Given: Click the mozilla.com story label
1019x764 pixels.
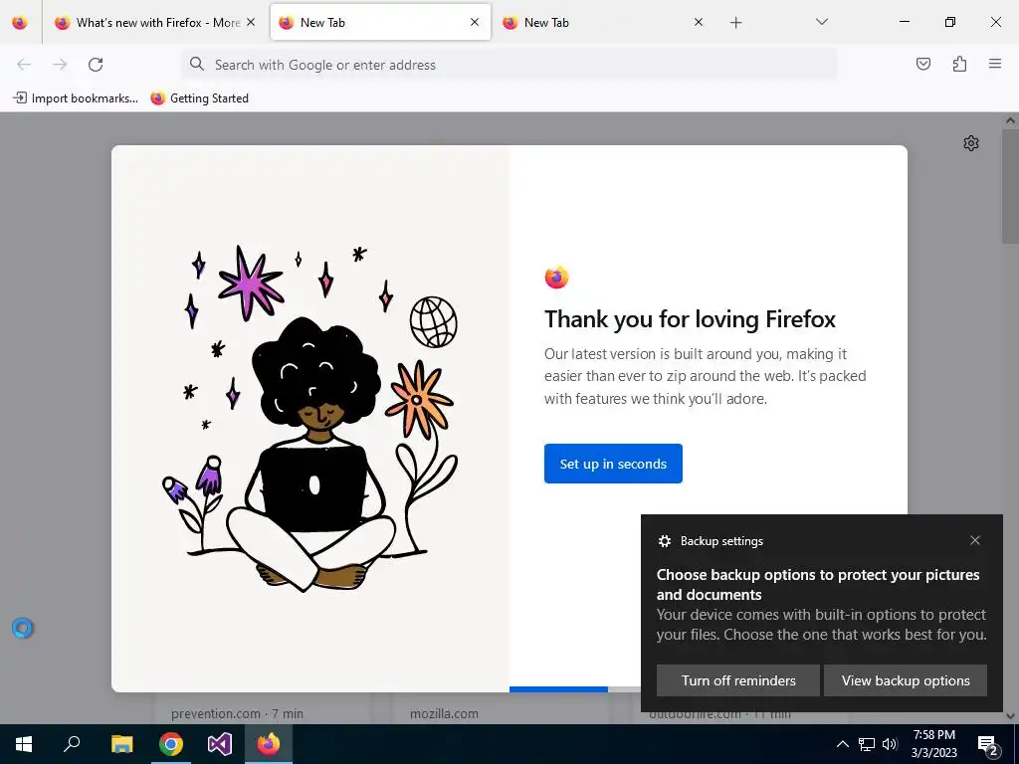Looking at the screenshot, I should (444, 713).
